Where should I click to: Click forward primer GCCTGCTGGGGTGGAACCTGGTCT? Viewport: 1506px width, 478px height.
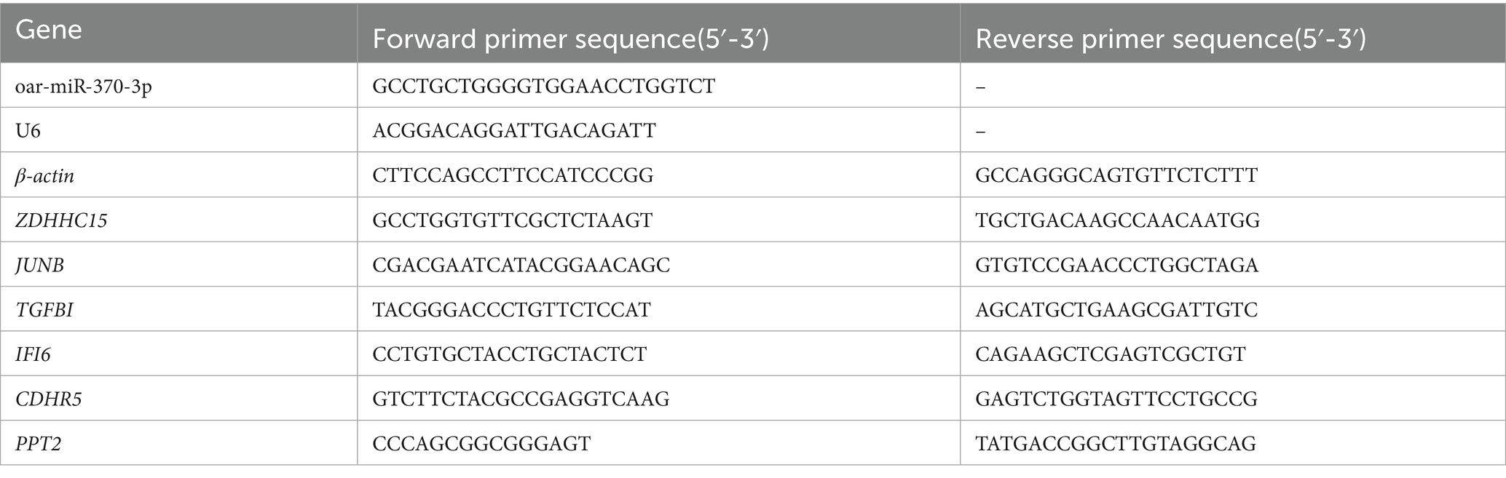click(x=543, y=87)
